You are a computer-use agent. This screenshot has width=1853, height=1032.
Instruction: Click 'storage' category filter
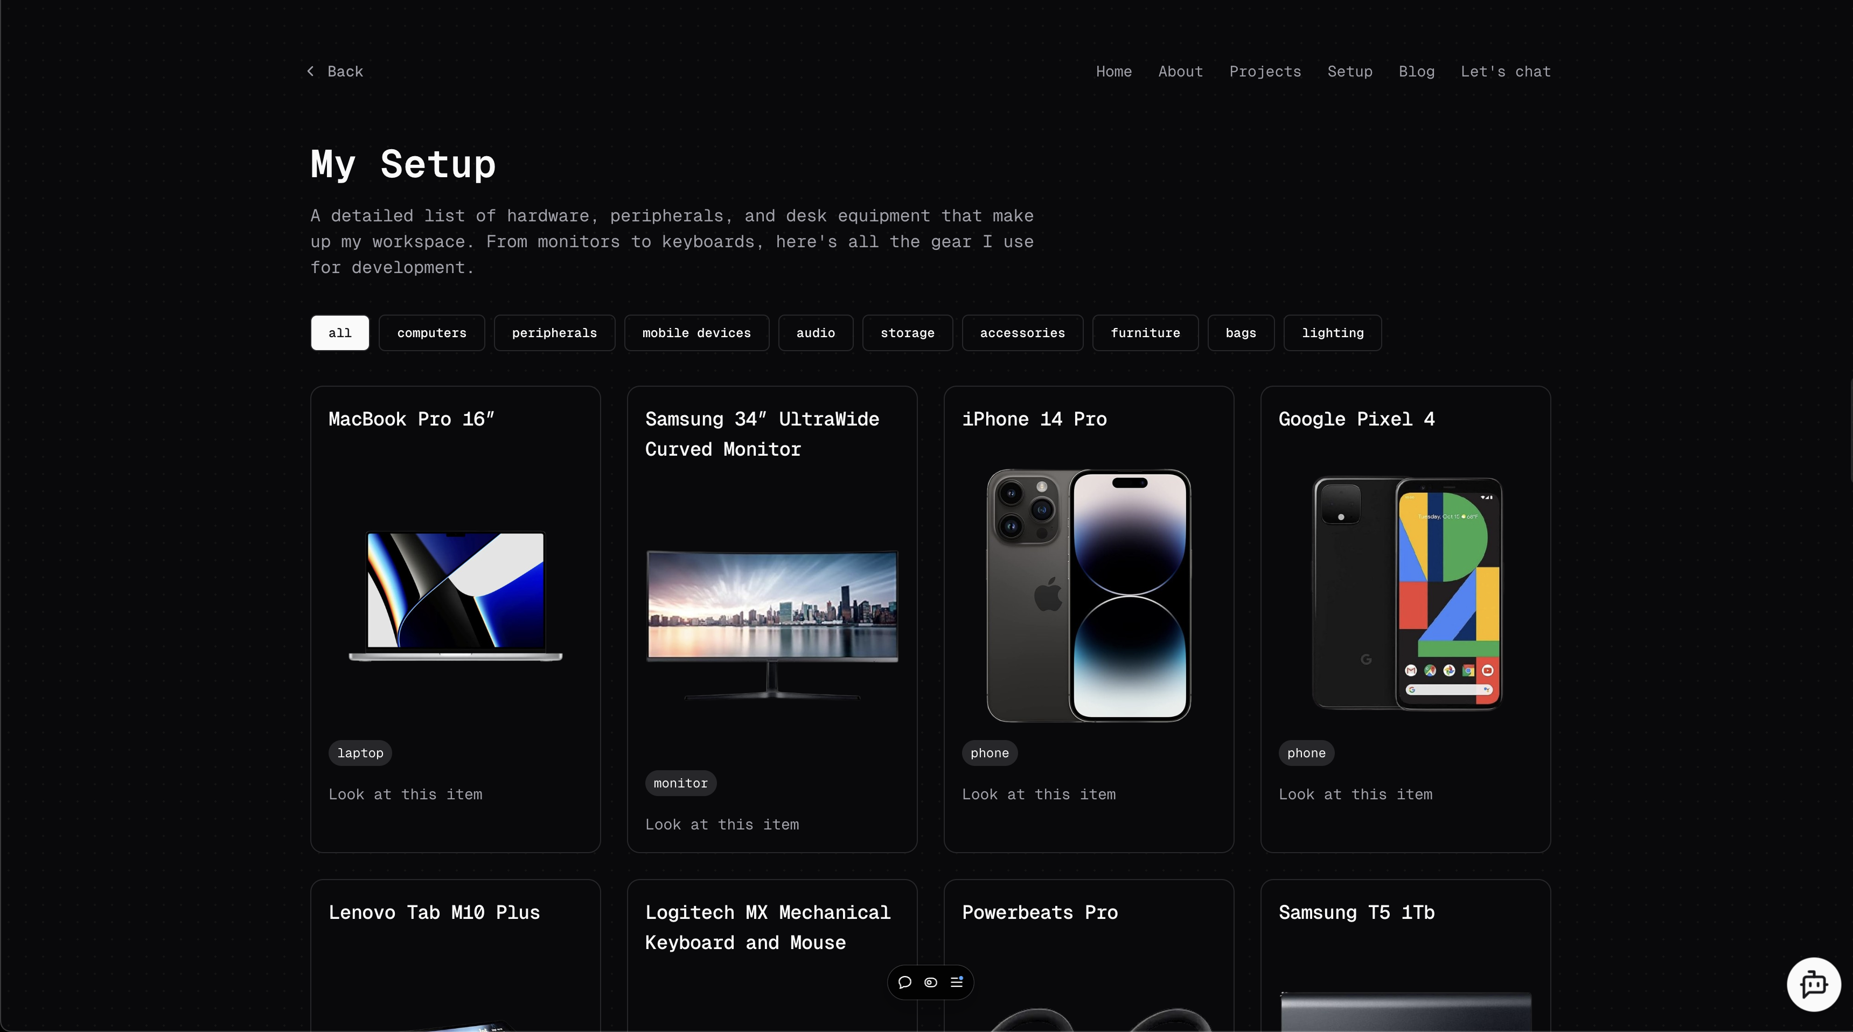tap(908, 332)
